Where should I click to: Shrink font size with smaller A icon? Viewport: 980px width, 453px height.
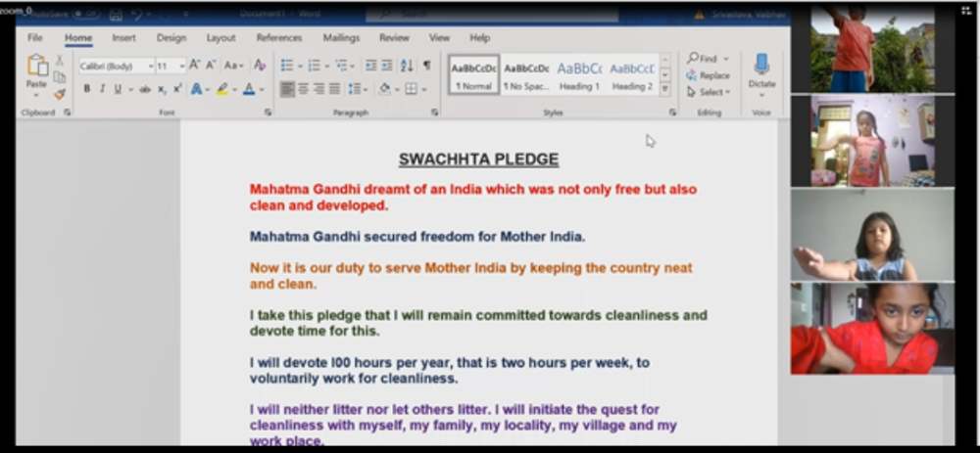click(x=211, y=65)
